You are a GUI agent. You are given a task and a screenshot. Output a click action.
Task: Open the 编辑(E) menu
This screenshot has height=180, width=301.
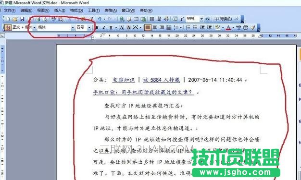(26, 11)
